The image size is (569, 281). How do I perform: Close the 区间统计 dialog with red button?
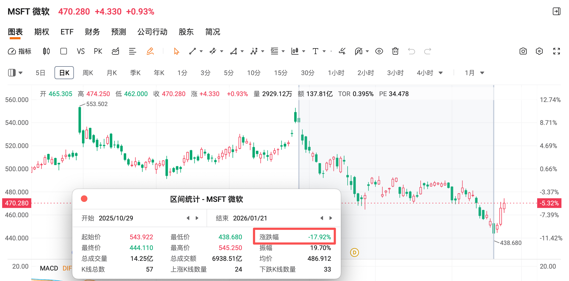[x=84, y=199]
